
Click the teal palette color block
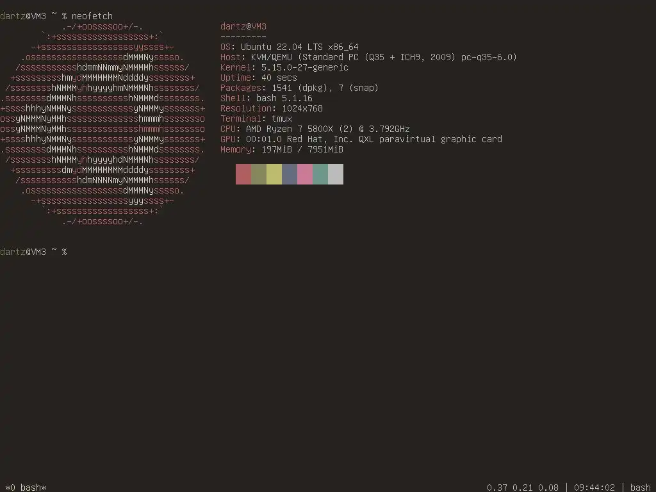[320, 174]
